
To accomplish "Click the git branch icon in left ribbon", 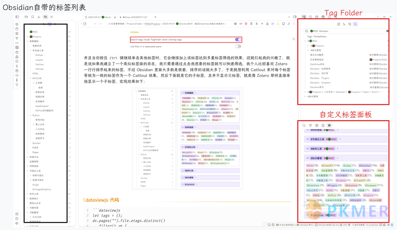I will tap(17, 38).
